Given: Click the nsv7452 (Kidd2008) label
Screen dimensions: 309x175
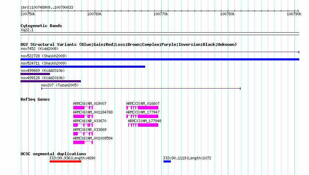Looking at the screenshot, I should coord(40,49).
